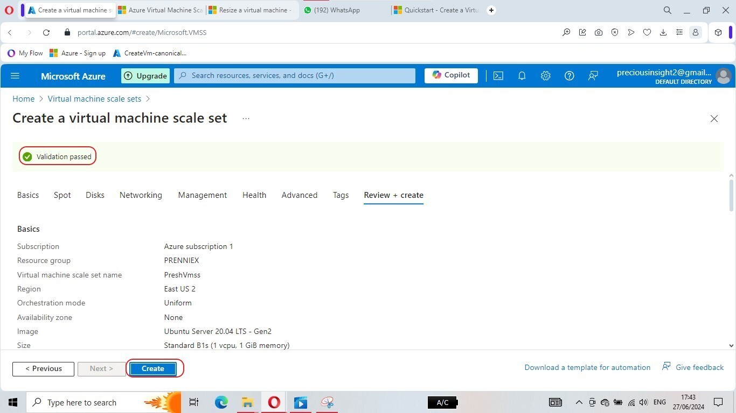Open the Snipping Tool taskbar icon
The image size is (736, 413).
click(x=327, y=402)
